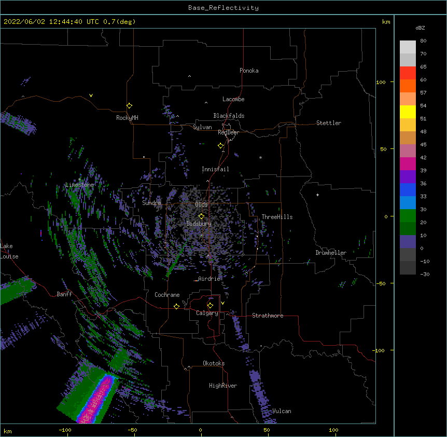This screenshot has width=447, height=437.
Task: Click the Didsbury label
Action: [x=199, y=224]
